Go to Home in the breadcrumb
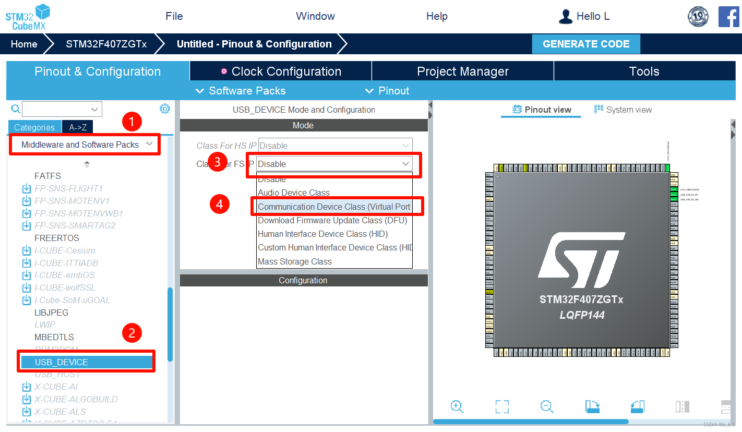The image size is (742, 432). click(x=24, y=44)
